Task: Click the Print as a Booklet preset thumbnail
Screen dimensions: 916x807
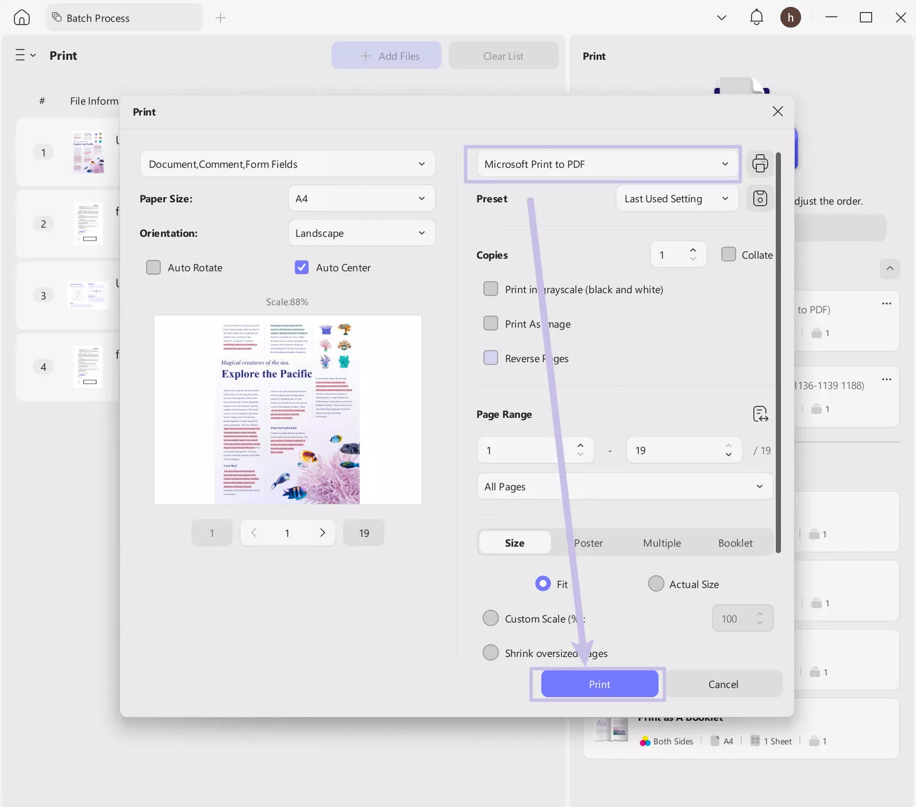Action: 611,730
